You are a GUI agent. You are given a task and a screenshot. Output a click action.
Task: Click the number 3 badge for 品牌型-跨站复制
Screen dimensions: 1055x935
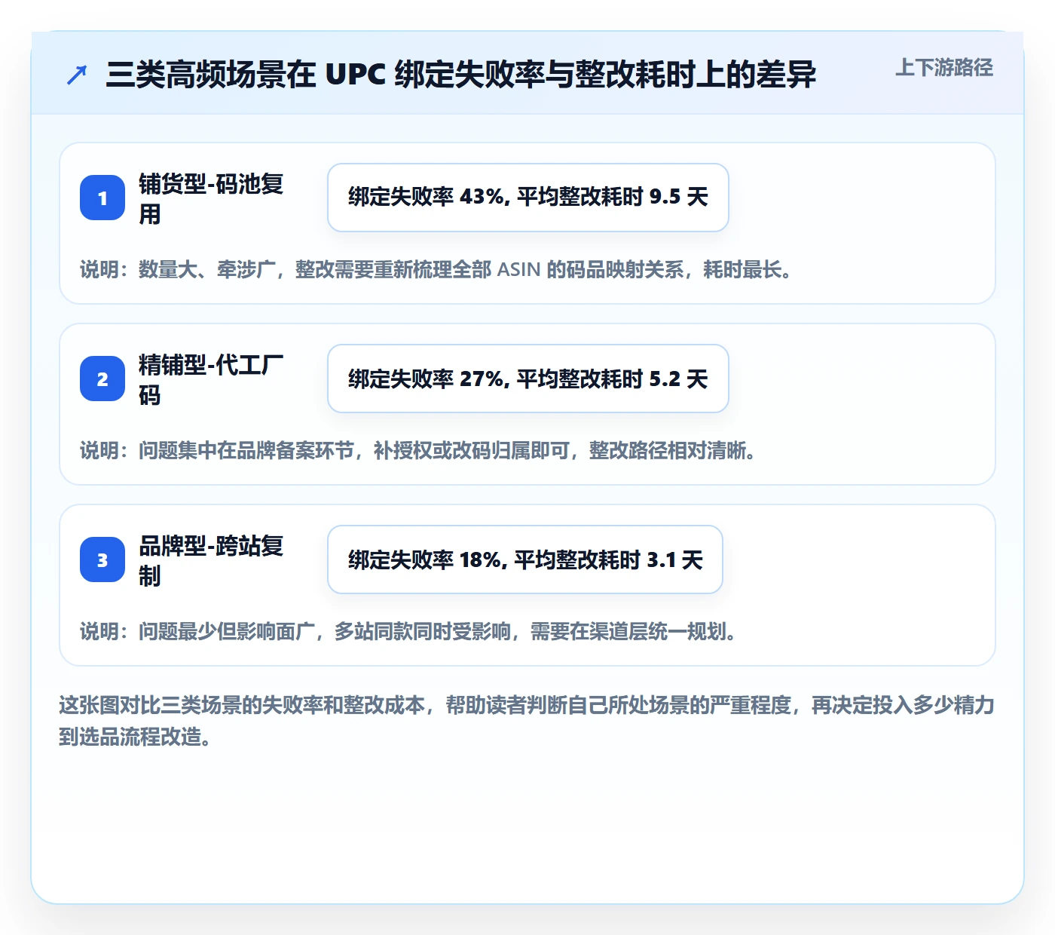tap(102, 559)
